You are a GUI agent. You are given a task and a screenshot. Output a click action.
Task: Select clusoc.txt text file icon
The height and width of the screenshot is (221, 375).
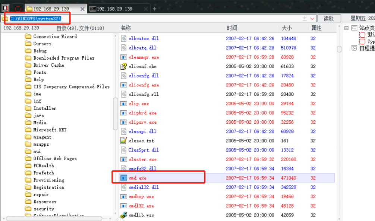[x=124, y=141]
